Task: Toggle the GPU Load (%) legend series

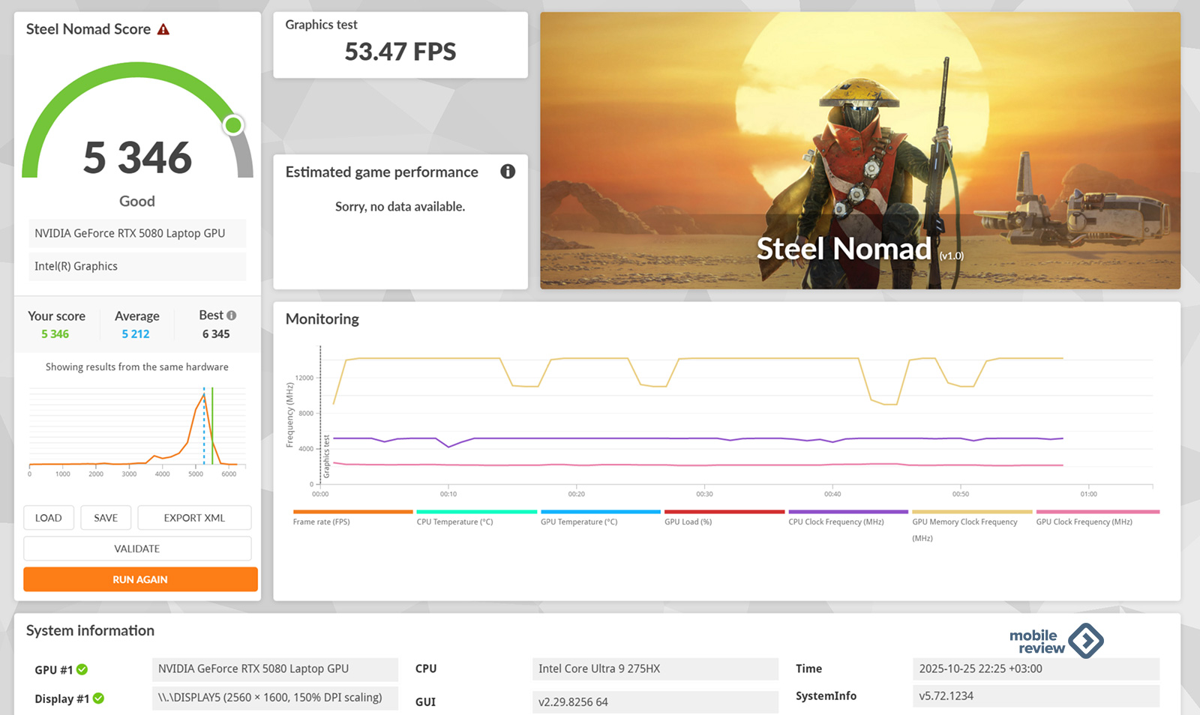Action: tap(724, 518)
